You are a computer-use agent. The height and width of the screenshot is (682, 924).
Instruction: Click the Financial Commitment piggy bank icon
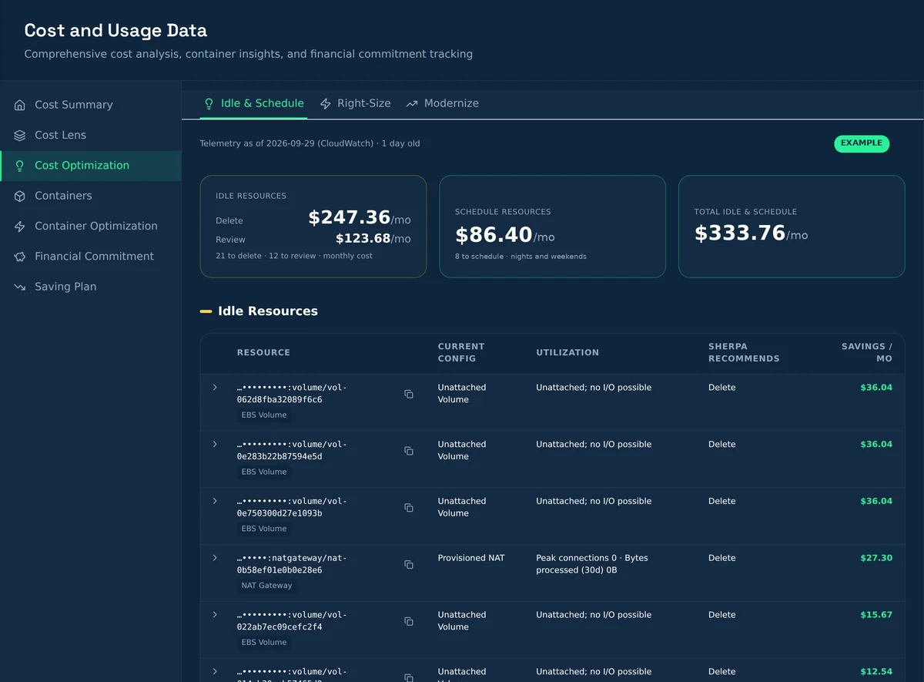tap(20, 257)
